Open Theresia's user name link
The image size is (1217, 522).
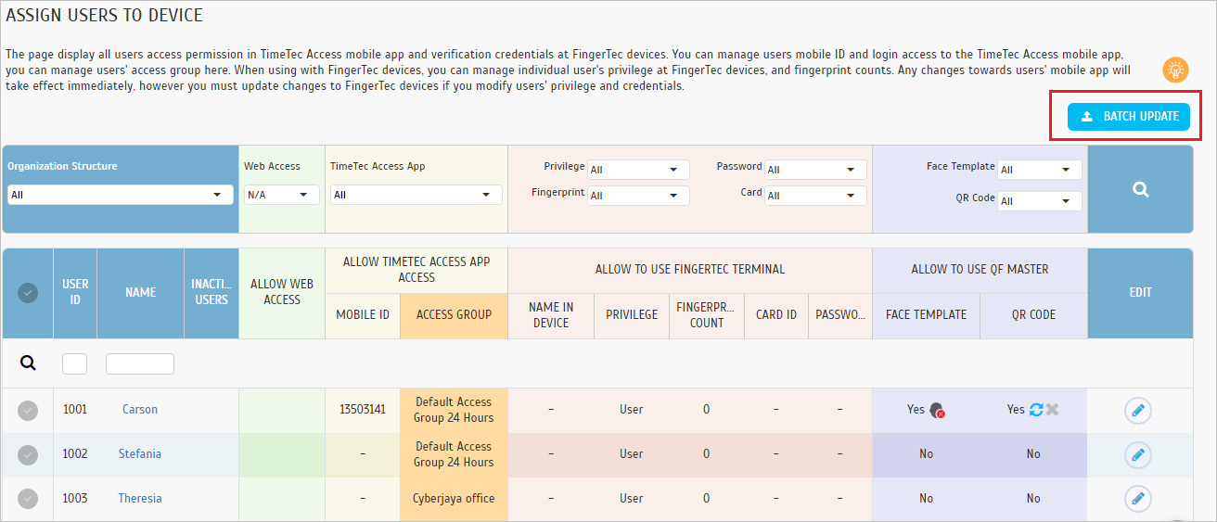(x=140, y=499)
